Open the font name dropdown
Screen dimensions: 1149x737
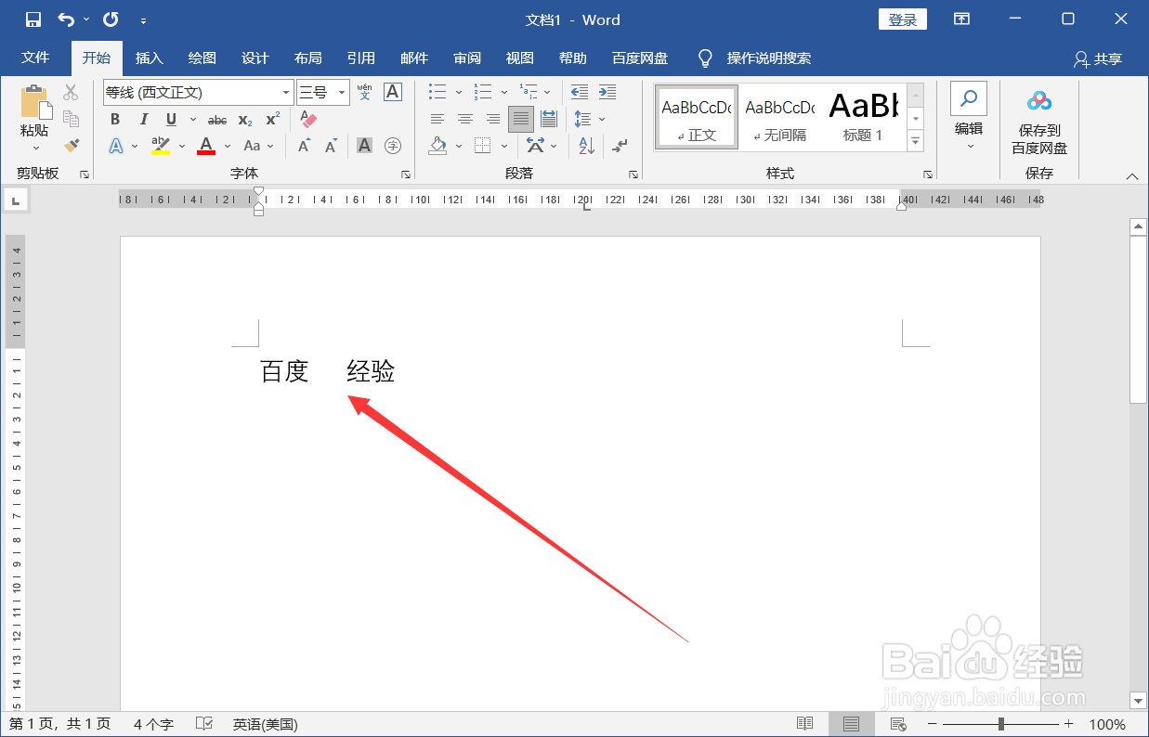tap(286, 93)
